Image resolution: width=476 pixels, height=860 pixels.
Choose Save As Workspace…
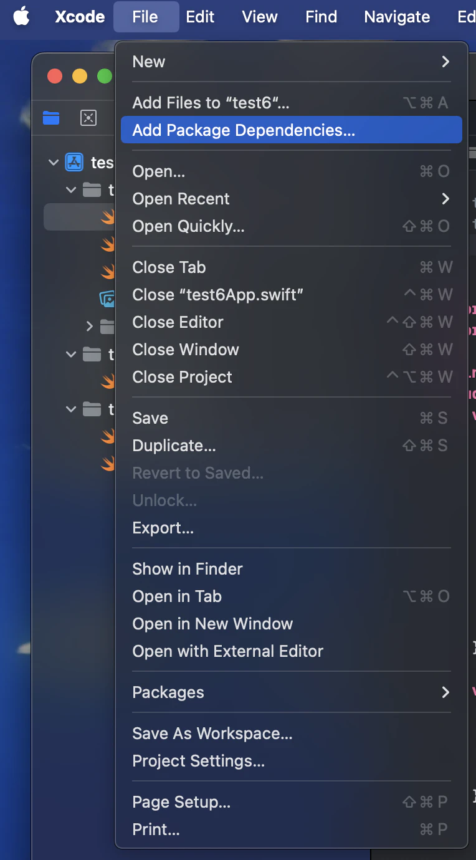(292, 733)
